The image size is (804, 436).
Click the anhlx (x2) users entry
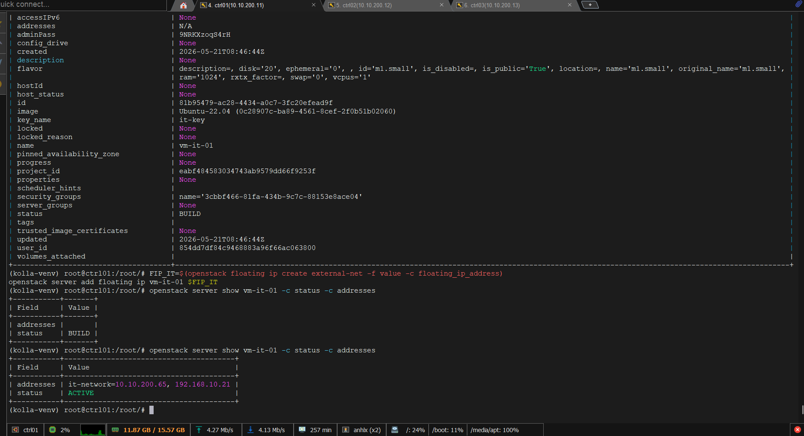(x=367, y=430)
